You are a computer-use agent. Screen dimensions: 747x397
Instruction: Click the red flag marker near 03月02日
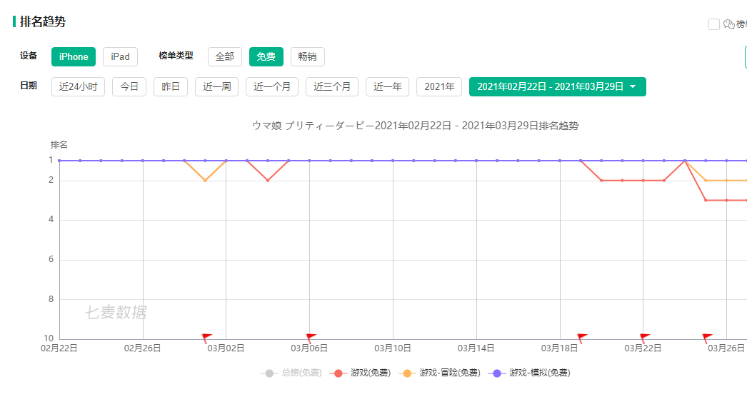[x=206, y=338]
